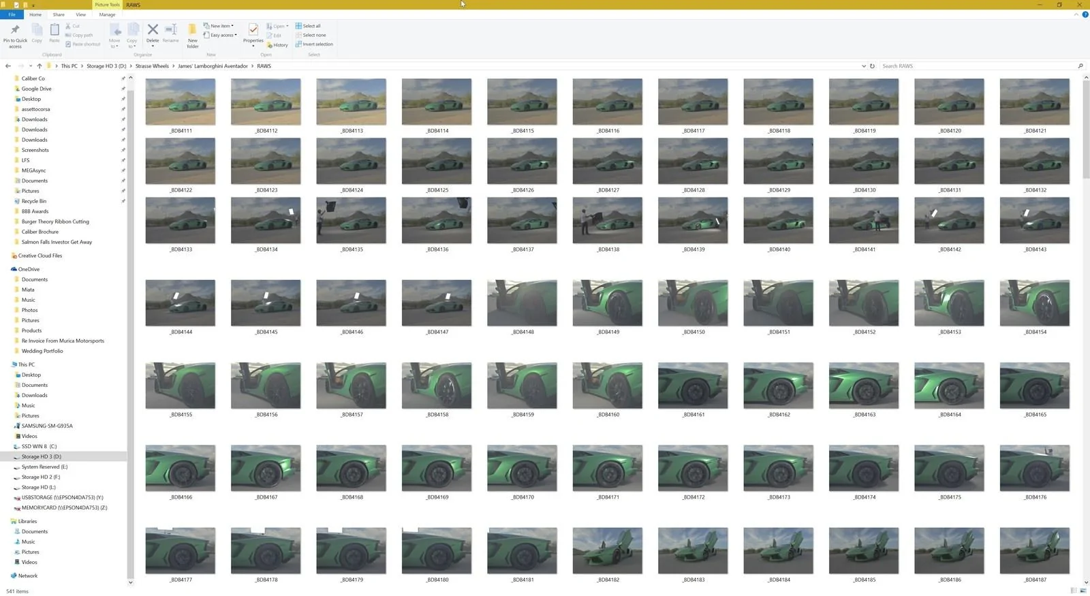The image size is (1090, 596).
Task: Select SAMSUNG-SM-G935A device
Action: pyautogui.click(x=47, y=426)
